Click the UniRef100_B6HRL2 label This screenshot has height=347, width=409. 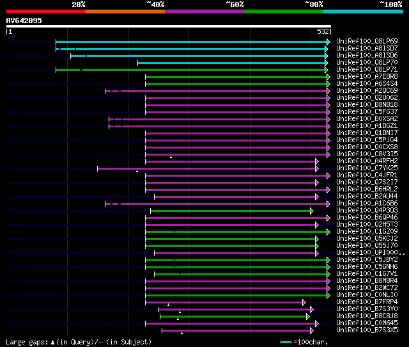(x=367, y=190)
